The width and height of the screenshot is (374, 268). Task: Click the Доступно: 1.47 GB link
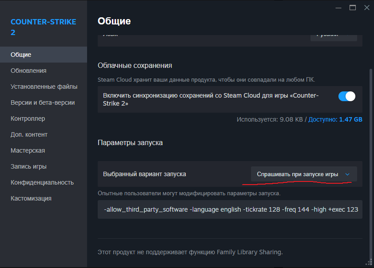point(335,119)
